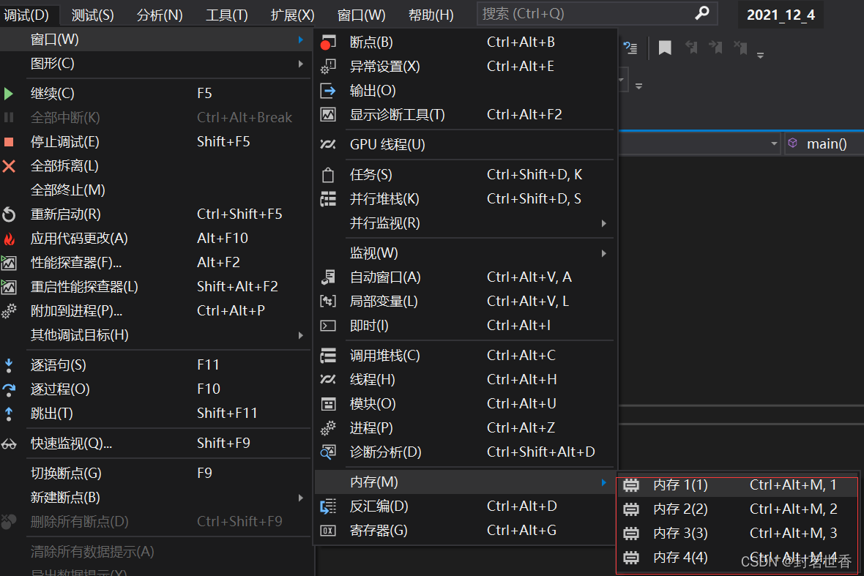Click the bookmark icon in toolbar
This screenshot has width=864, height=576.
coord(664,48)
